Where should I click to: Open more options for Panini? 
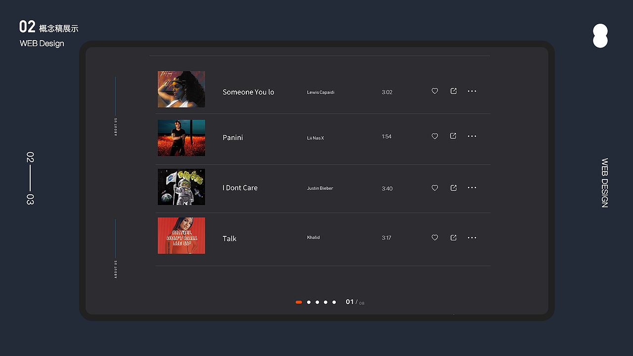(472, 136)
